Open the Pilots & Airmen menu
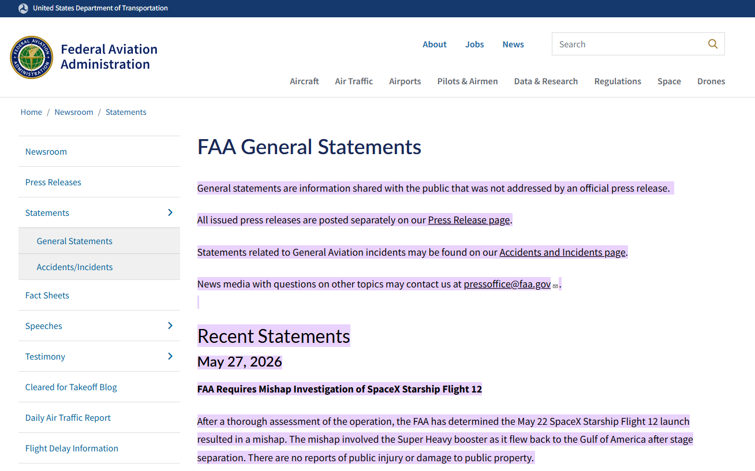The image size is (755, 471). [468, 81]
